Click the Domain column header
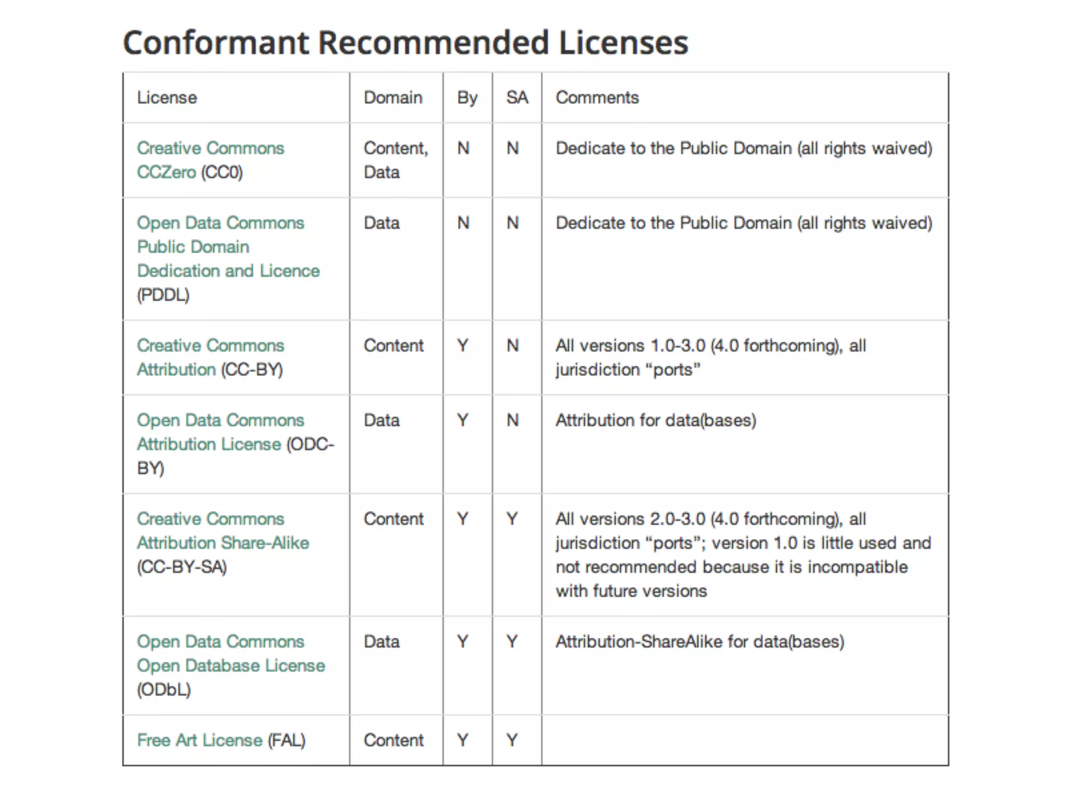 point(393,98)
